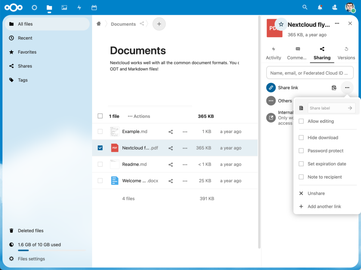The height and width of the screenshot is (270, 361).
Task: Open the Calendar app icon
Action: pyautogui.click(x=94, y=8)
